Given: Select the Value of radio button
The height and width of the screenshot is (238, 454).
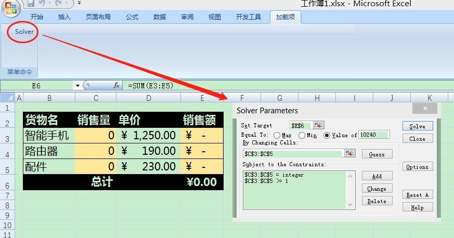Looking at the screenshot, I should [327, 135].
